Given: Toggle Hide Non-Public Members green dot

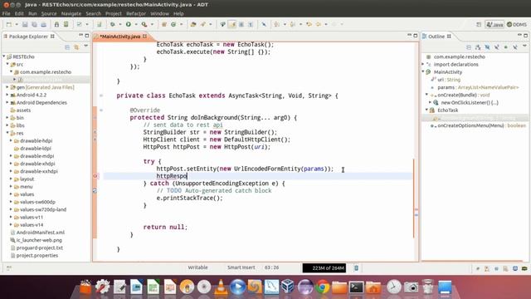Looking at the screenshot, I should point(506,47).
